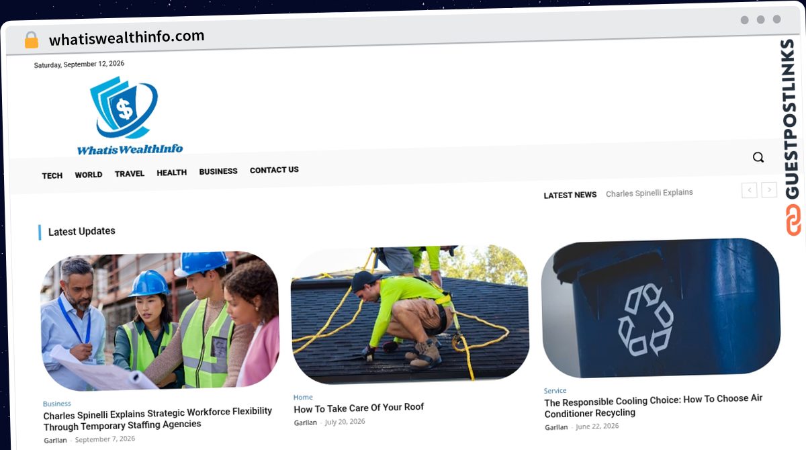Open the CONTACT US menu item
Image resolution: width=806 pixels, height=450 pixels.
coord(274,170)
